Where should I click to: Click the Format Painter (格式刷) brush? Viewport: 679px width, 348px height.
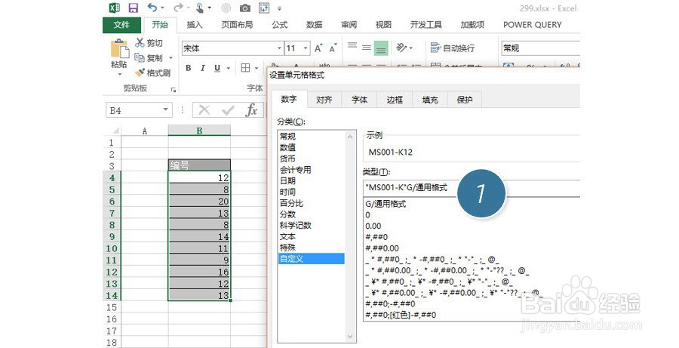(x=140, y=72)
